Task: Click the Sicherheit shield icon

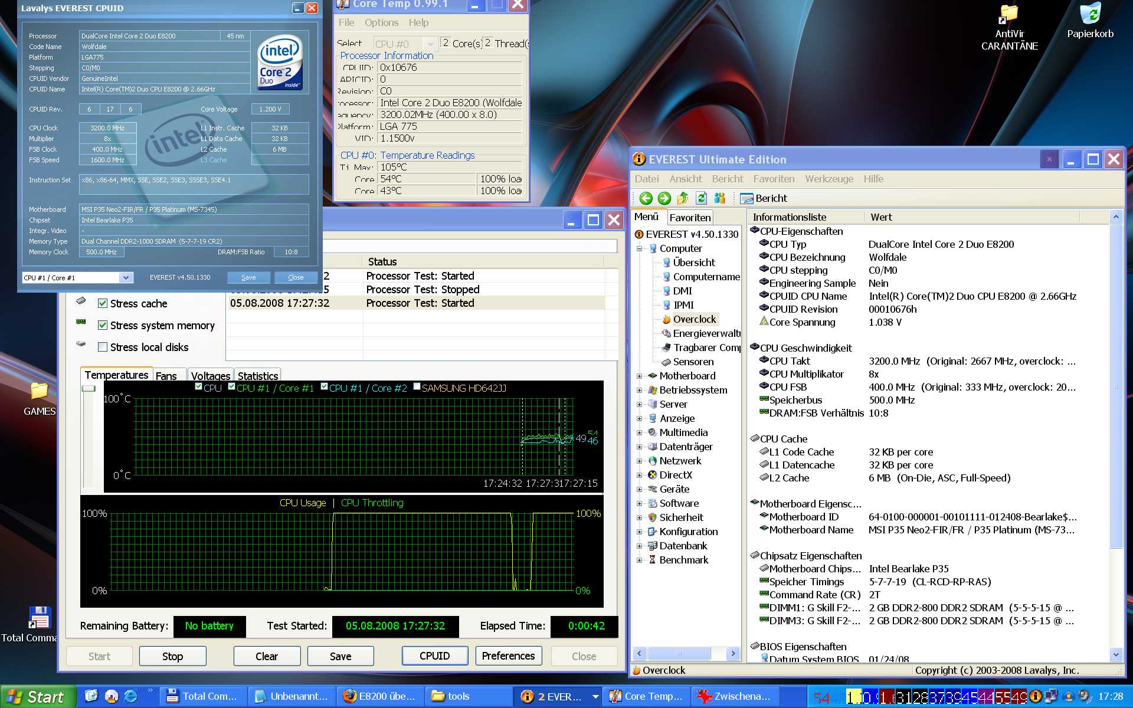Action: [x=652, y=517]
